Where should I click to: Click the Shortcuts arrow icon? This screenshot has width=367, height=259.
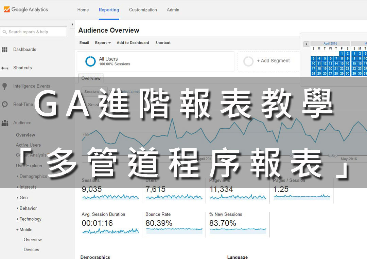pyautogui.click(x=5, y=68)
